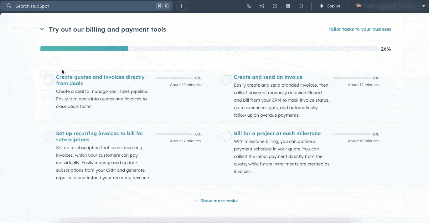
Task: Click the magnifying glass search icon
Action: pos(8,6)
